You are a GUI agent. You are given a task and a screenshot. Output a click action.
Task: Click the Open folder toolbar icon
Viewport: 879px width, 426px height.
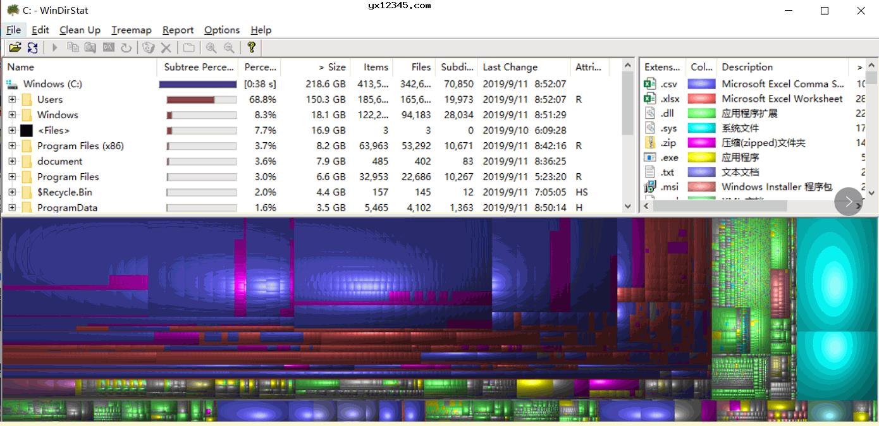pos(15,47)
